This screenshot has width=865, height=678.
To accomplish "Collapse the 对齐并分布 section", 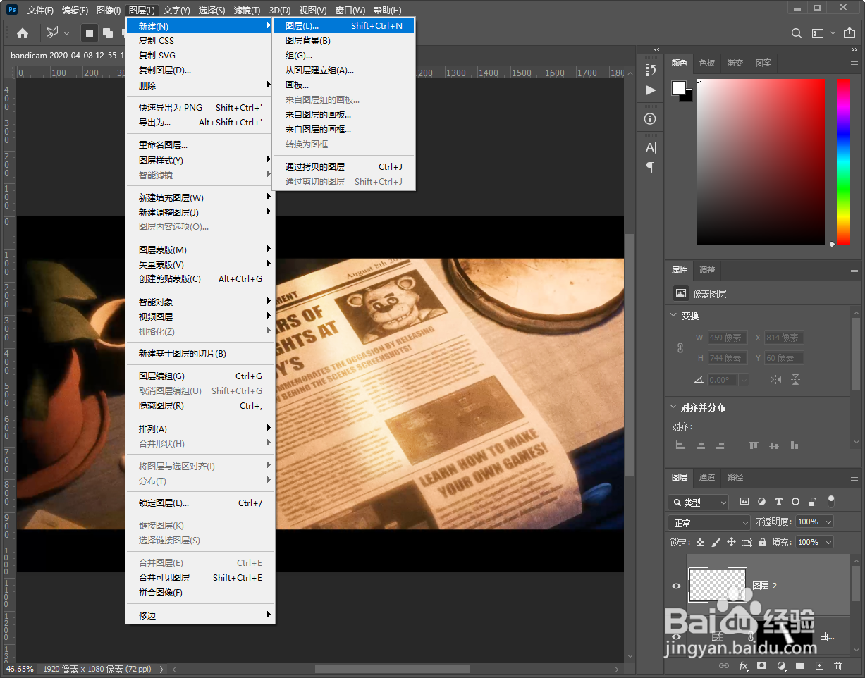I will pos(673,407).
